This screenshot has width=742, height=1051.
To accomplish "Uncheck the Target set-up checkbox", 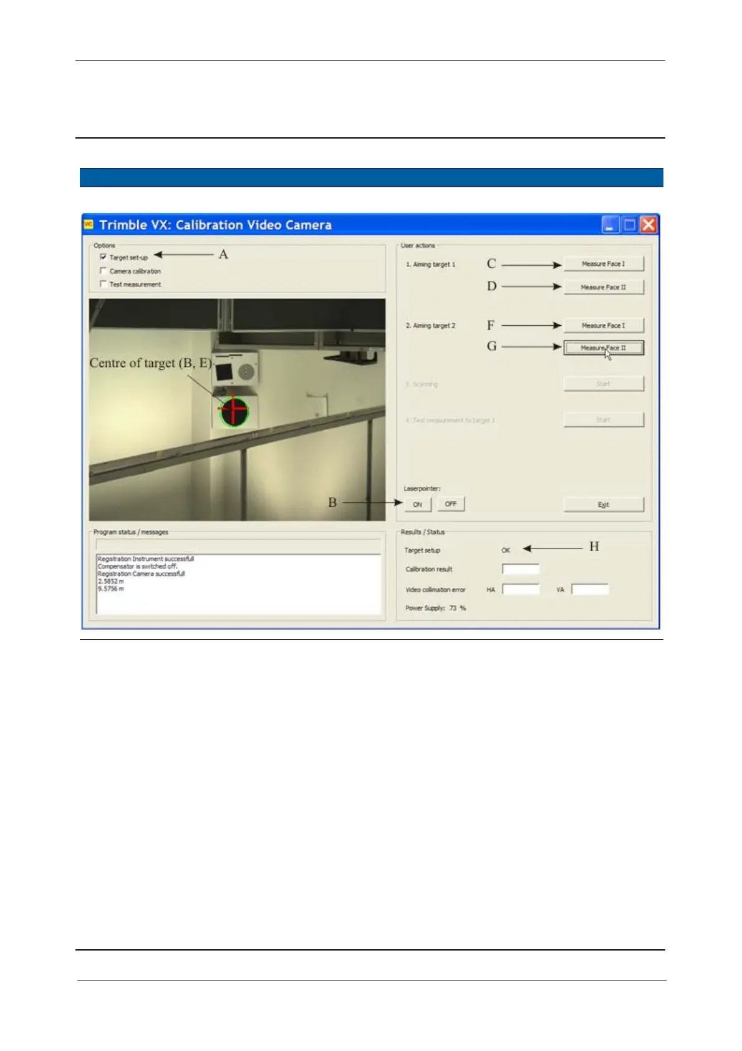I will [x=103, y=257].
